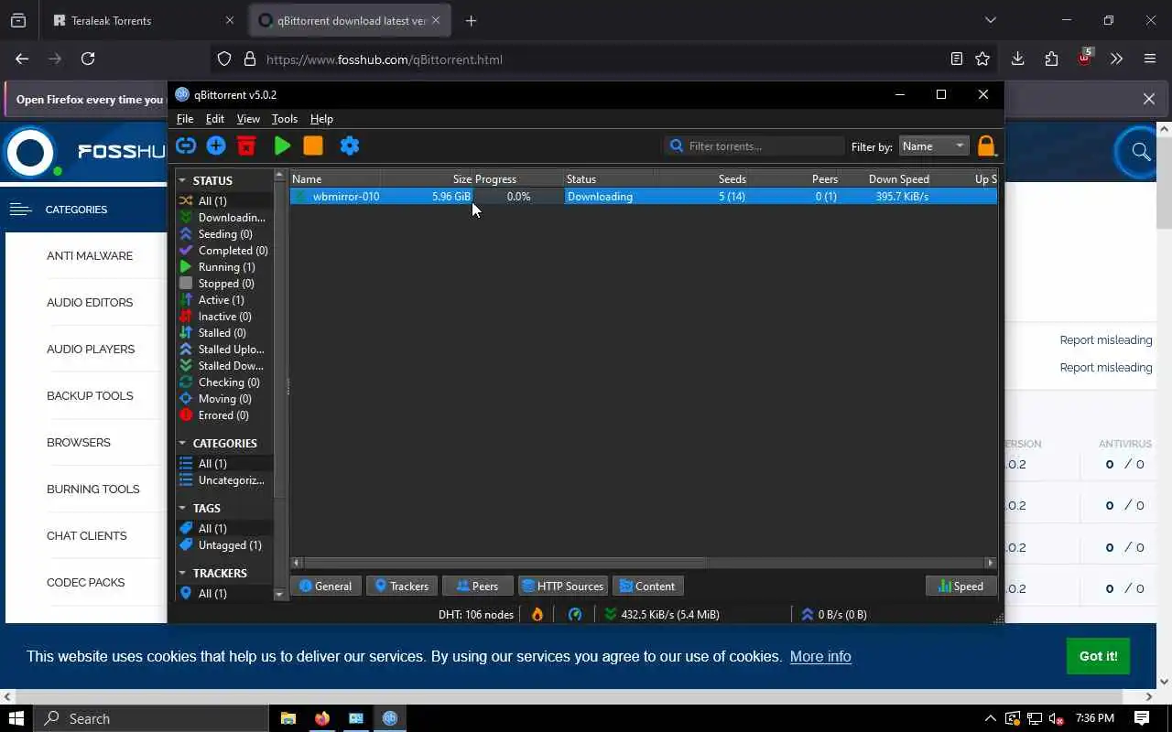
Task: Select the wbmirror-010 torrent row
Action: pos(644,196)
